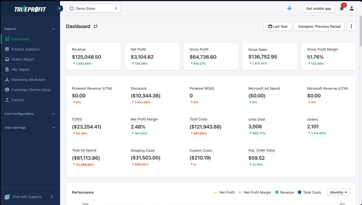Open the user account profile icon
Image resolution: width=362 pixels, height=205 pixels.
(351, 8)
